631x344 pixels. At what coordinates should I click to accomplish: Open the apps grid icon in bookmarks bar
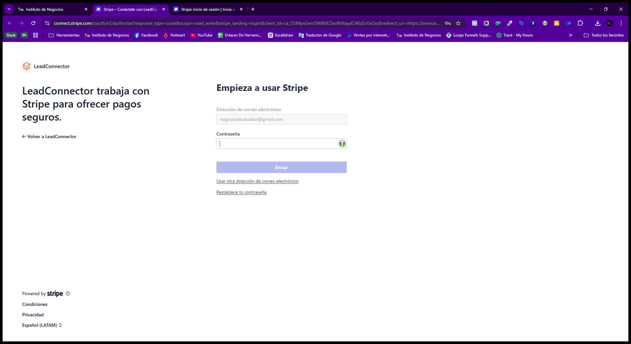[35, 35]
